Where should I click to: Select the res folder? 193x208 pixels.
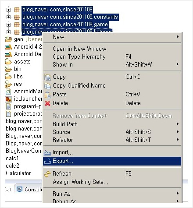pyautogui.click(x=14, y=84)
